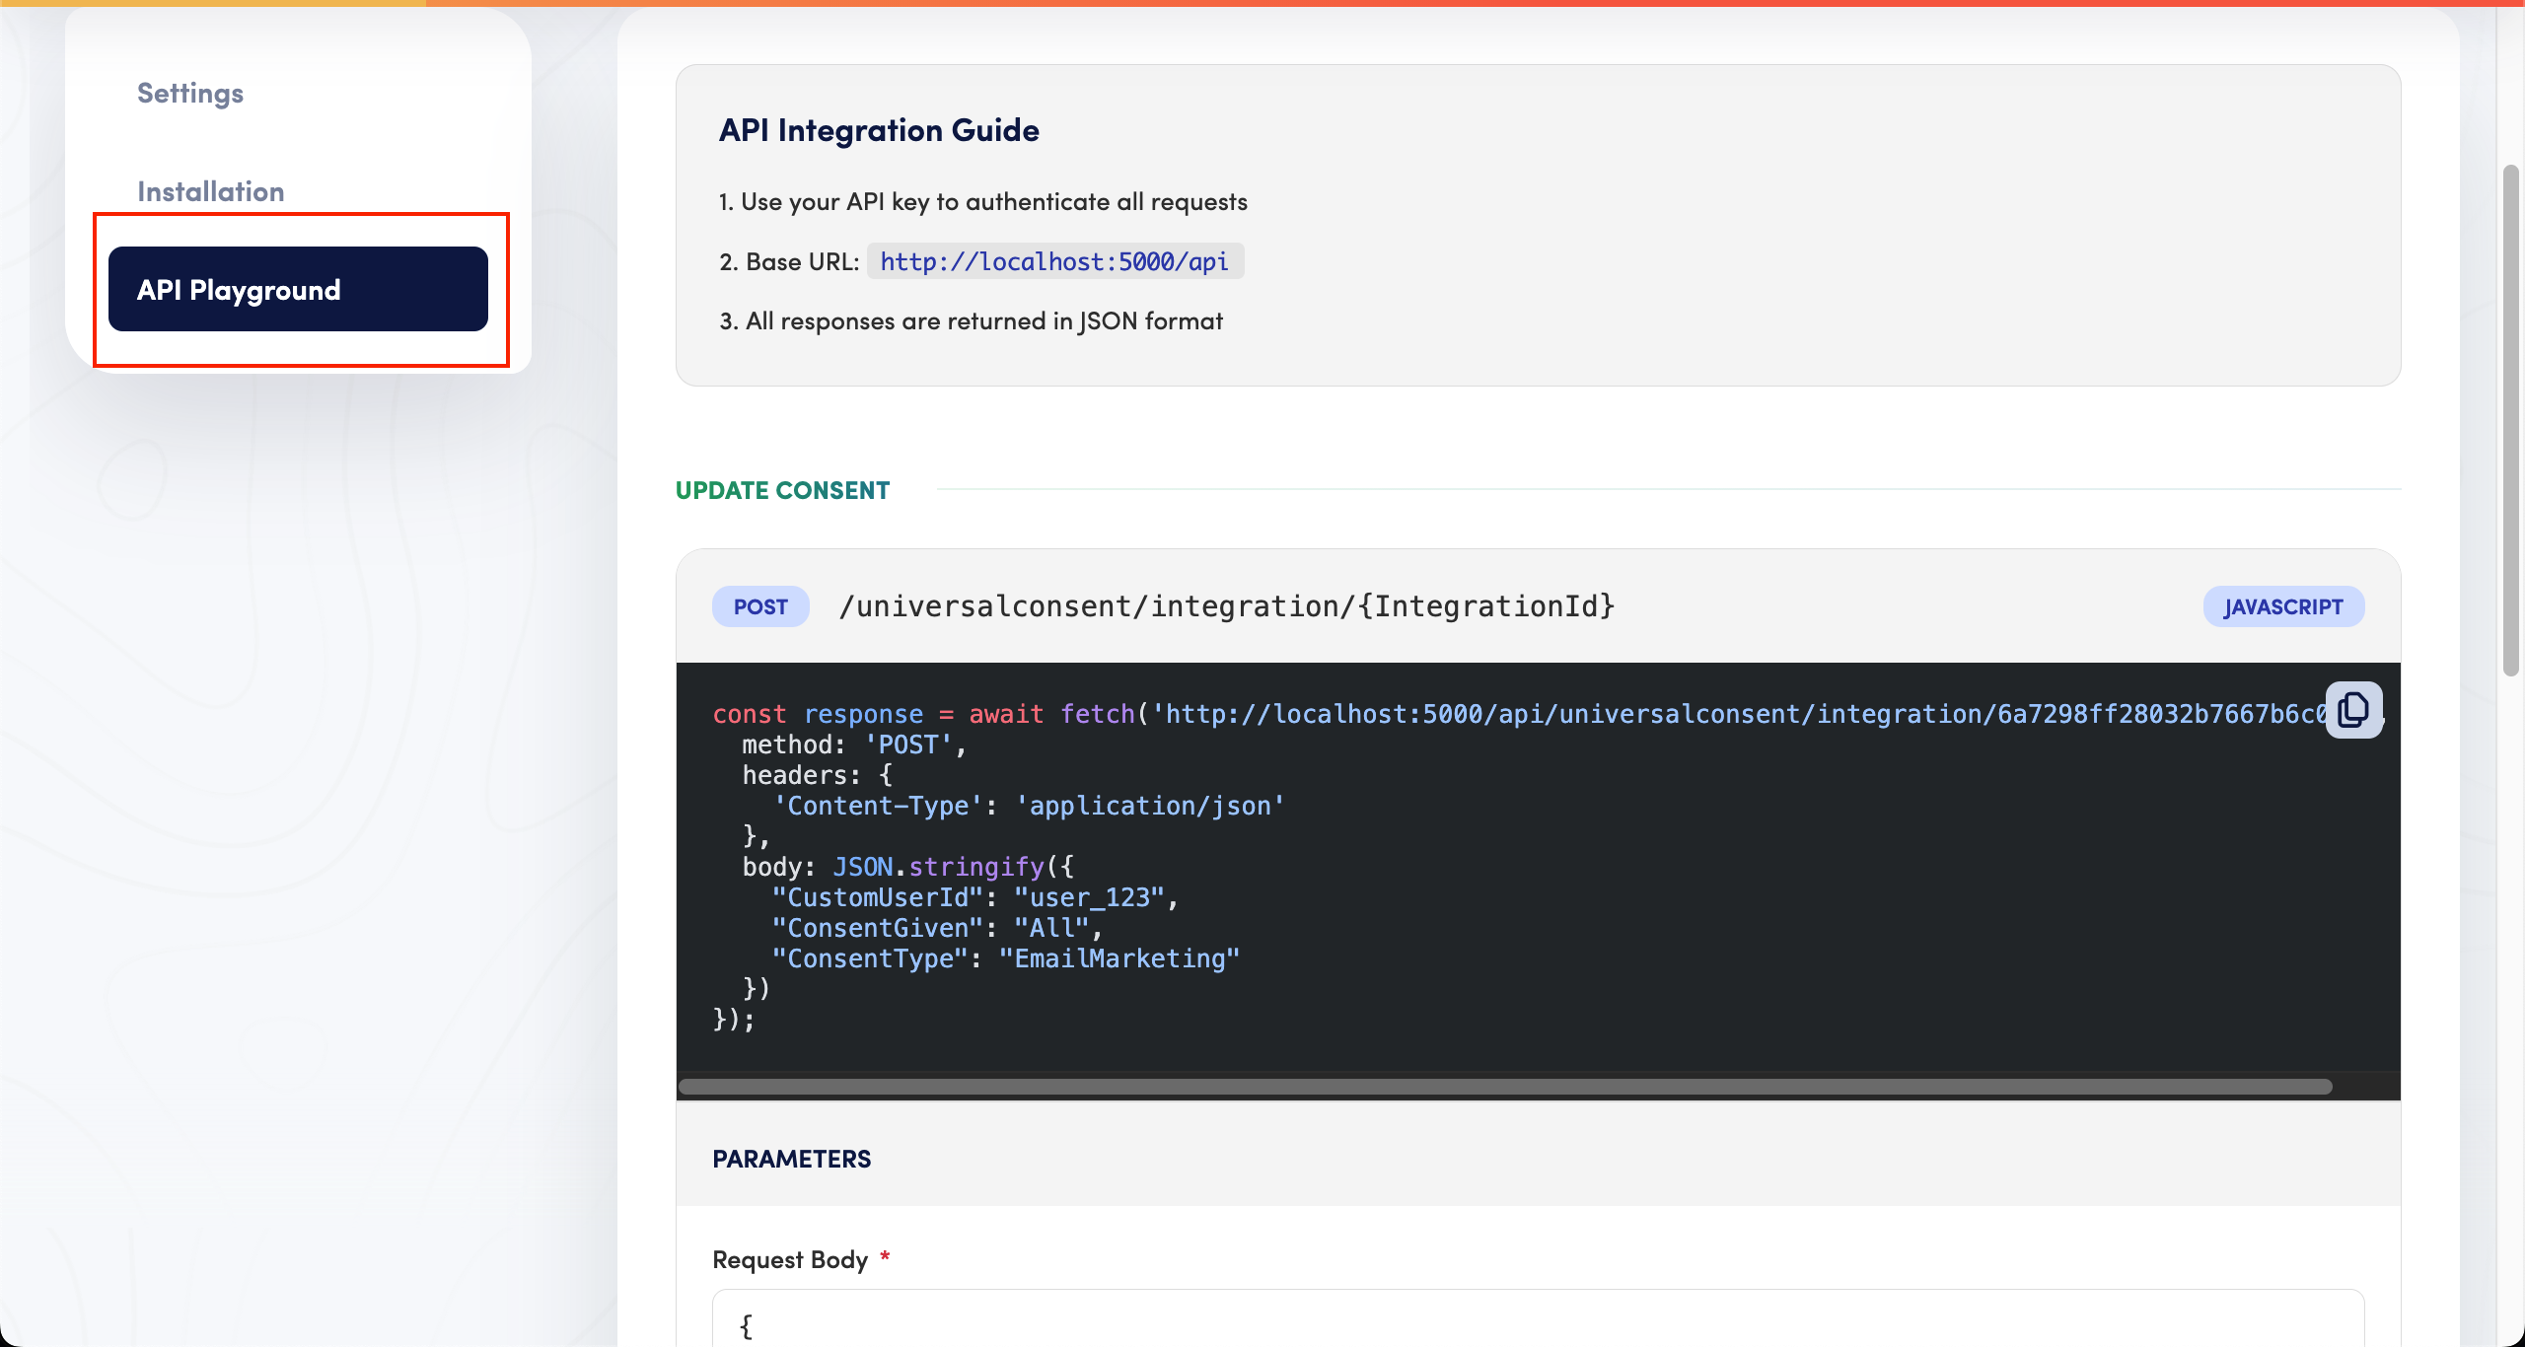Click the page vertical scrollbar
The image size is (2525, 1347).
[x=2511, y=419]
